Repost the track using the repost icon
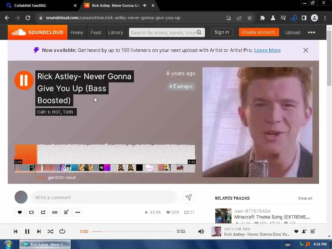Viewport: 332px width, 249px height. pyautogui.click(x=31, y=212)
